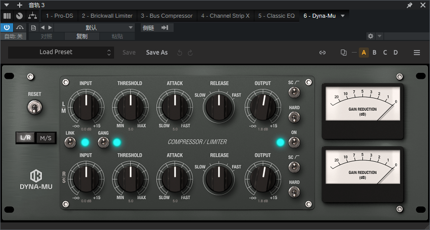Flip the GANG toggle switch

tap(103, 143)
